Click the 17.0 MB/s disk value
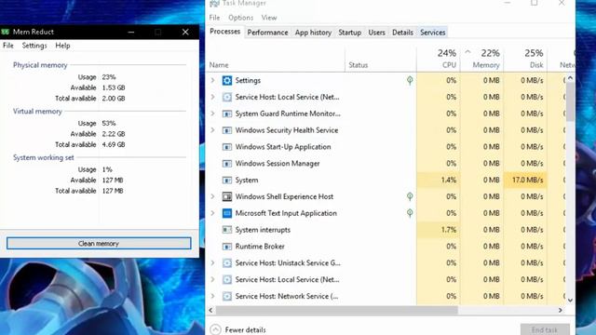 528,180
